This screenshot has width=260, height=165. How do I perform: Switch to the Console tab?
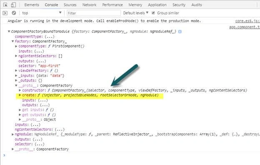[x=51, y=5]
